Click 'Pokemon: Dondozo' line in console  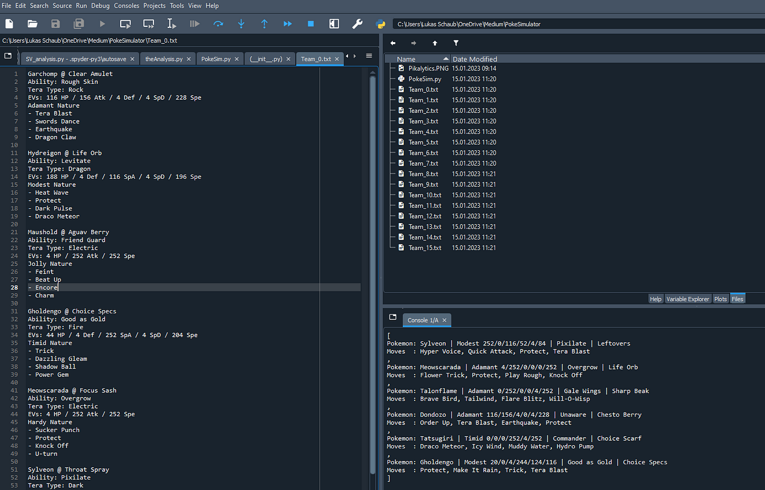point(514,415)
